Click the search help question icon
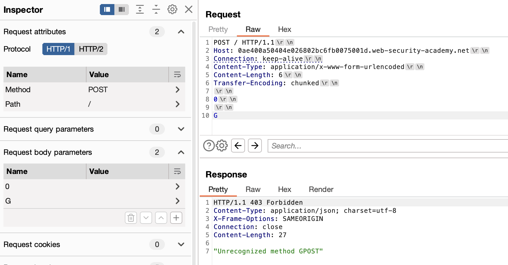This screenshot has height=265, width=508. click(x=209, y=146)
